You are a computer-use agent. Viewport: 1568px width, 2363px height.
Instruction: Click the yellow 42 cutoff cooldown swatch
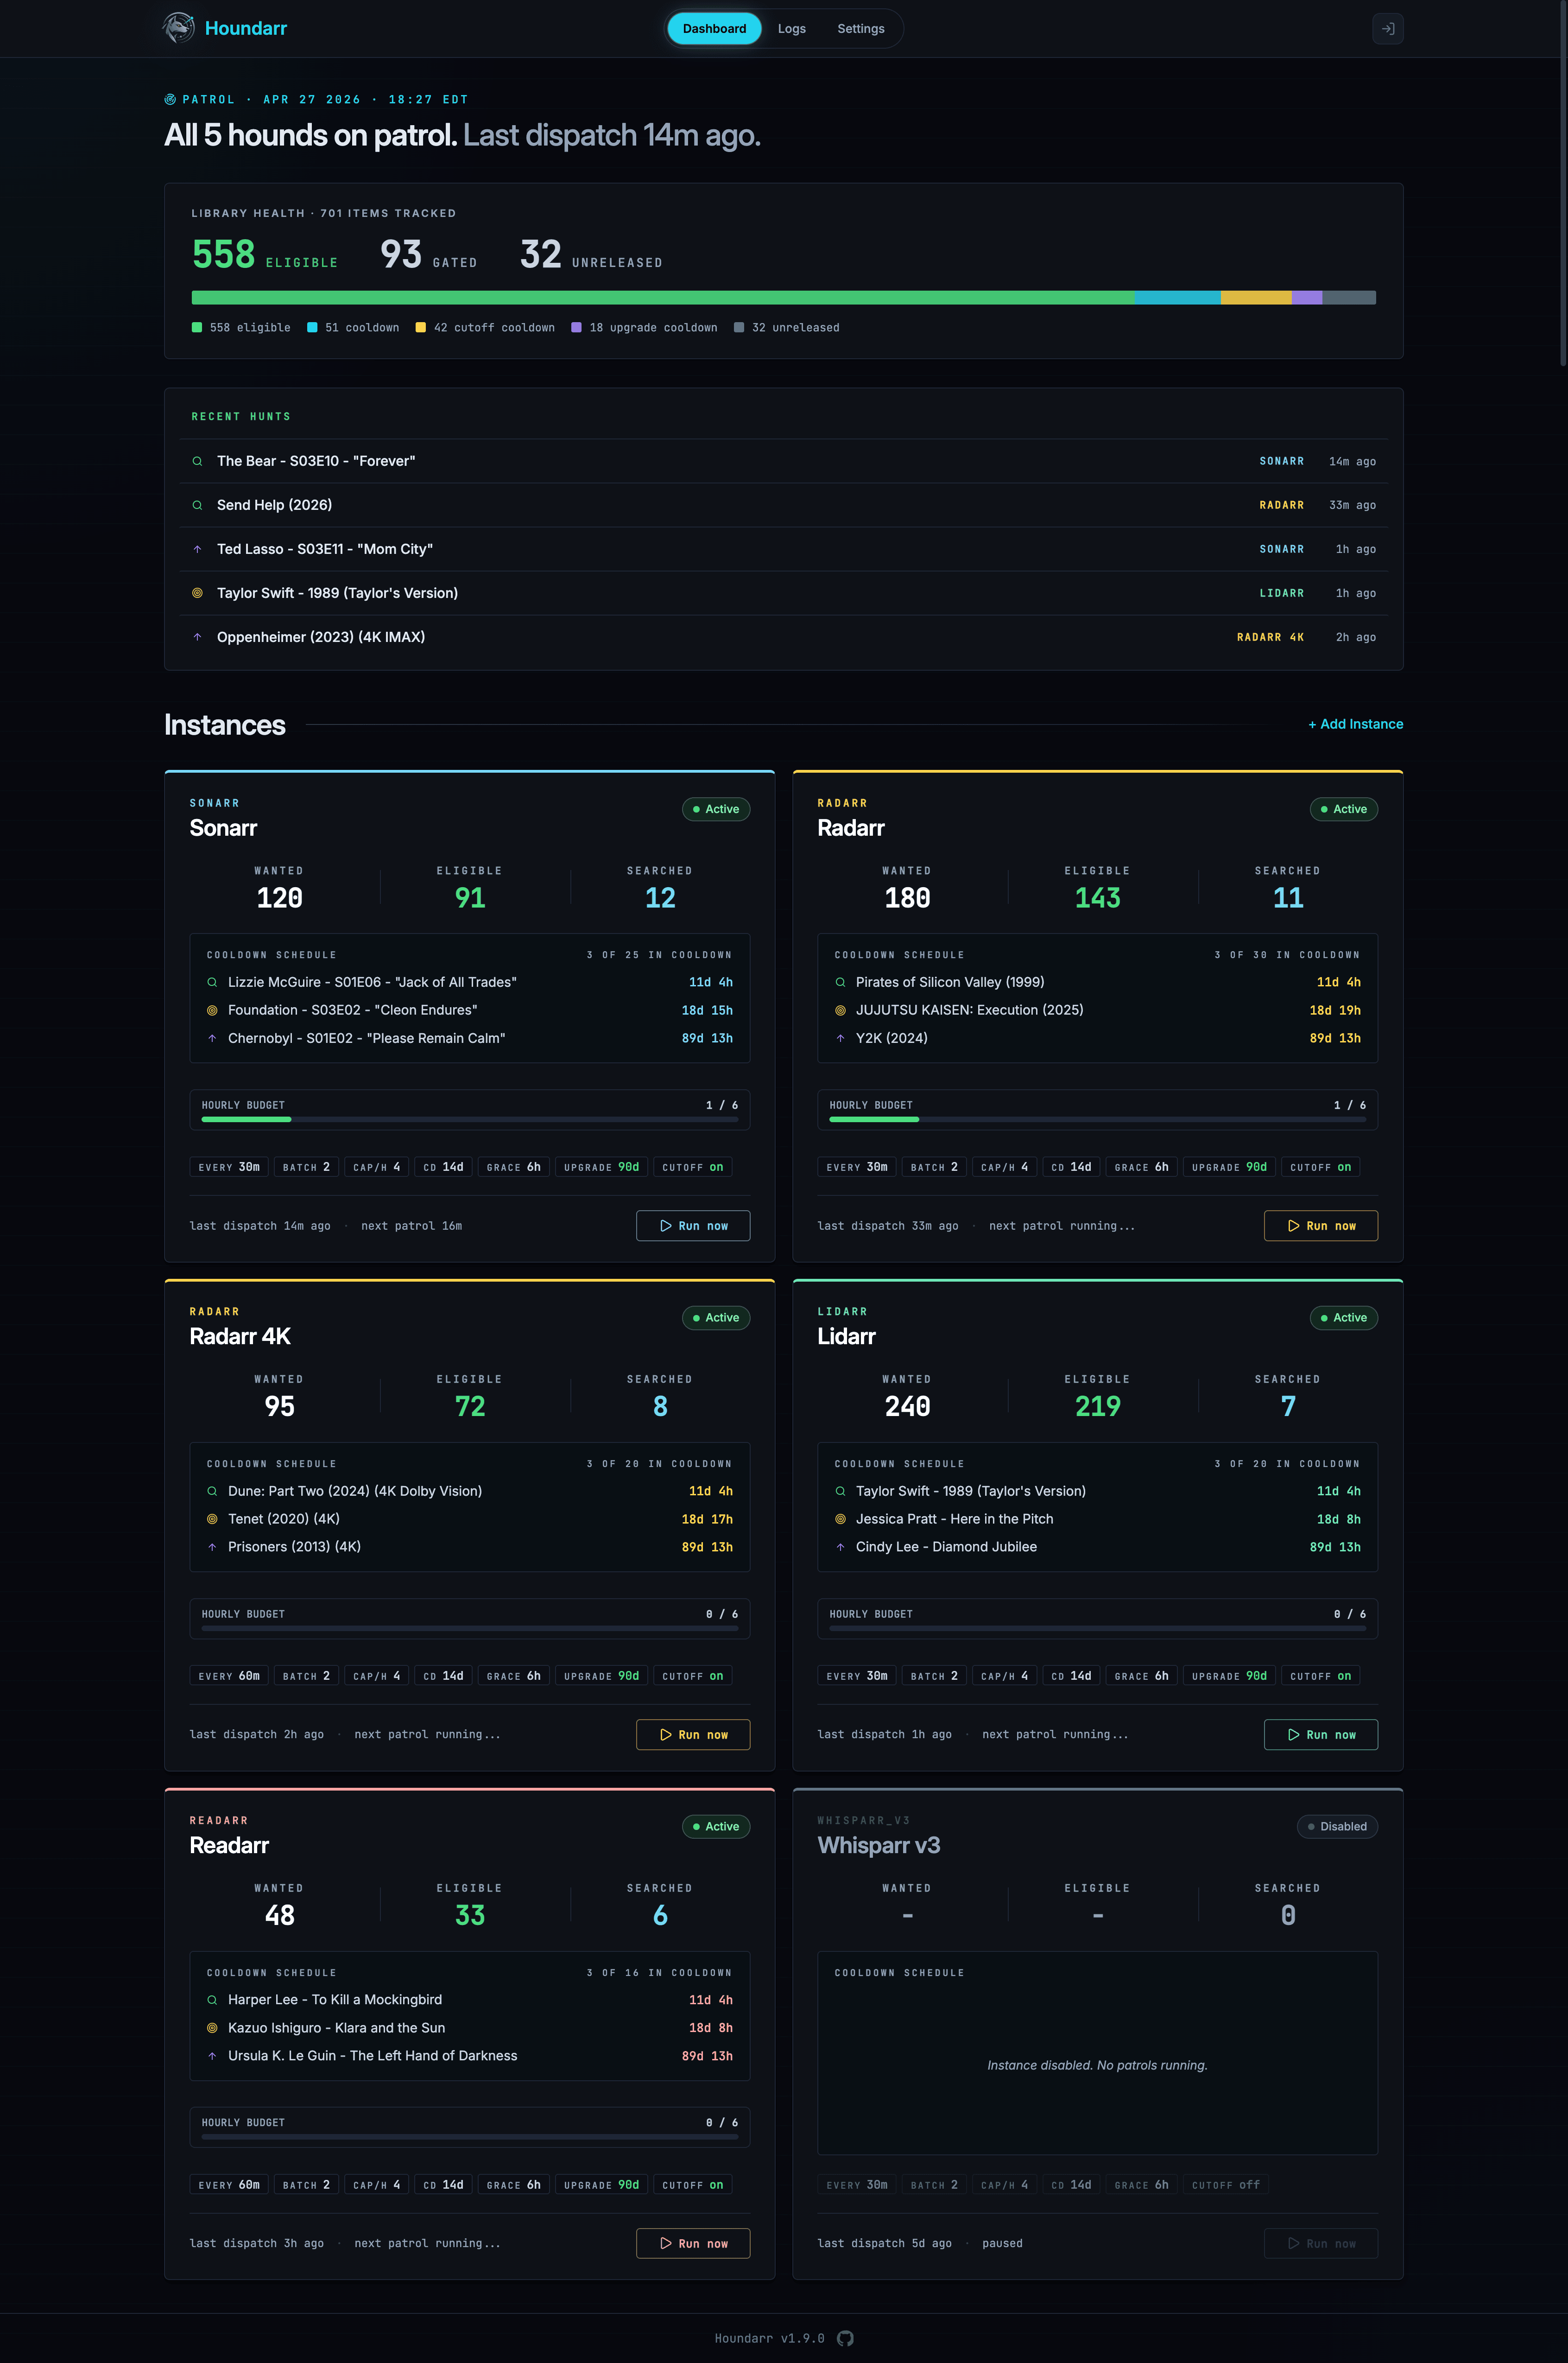421,327
